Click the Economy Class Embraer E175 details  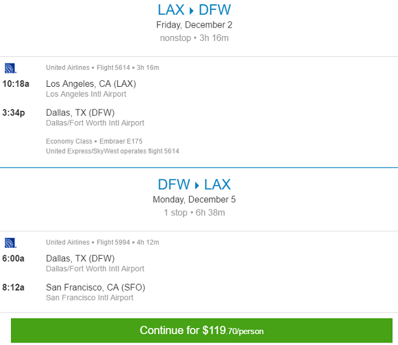pyautogui.click(x=94, y=141)
